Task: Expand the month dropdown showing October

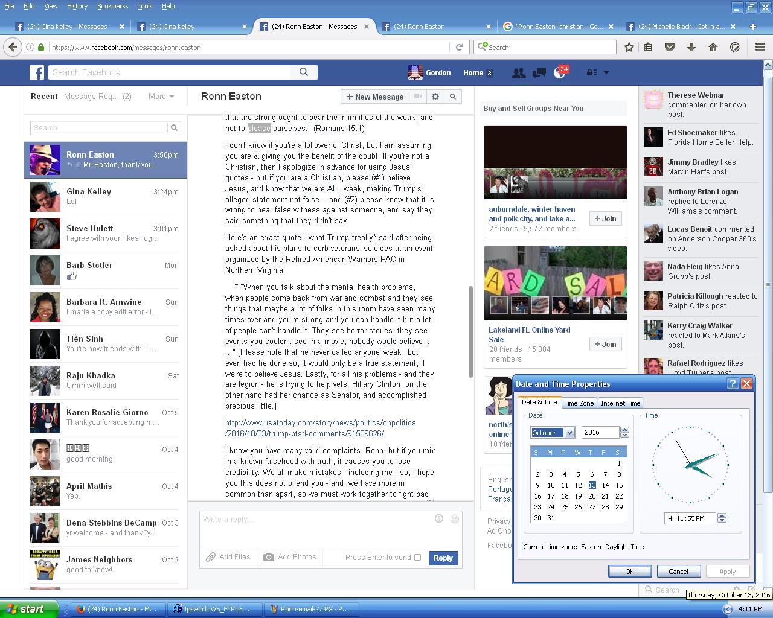Action: coord(569,433)
